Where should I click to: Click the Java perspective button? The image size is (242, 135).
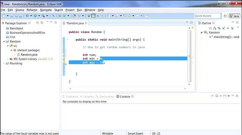click(235, 16)
